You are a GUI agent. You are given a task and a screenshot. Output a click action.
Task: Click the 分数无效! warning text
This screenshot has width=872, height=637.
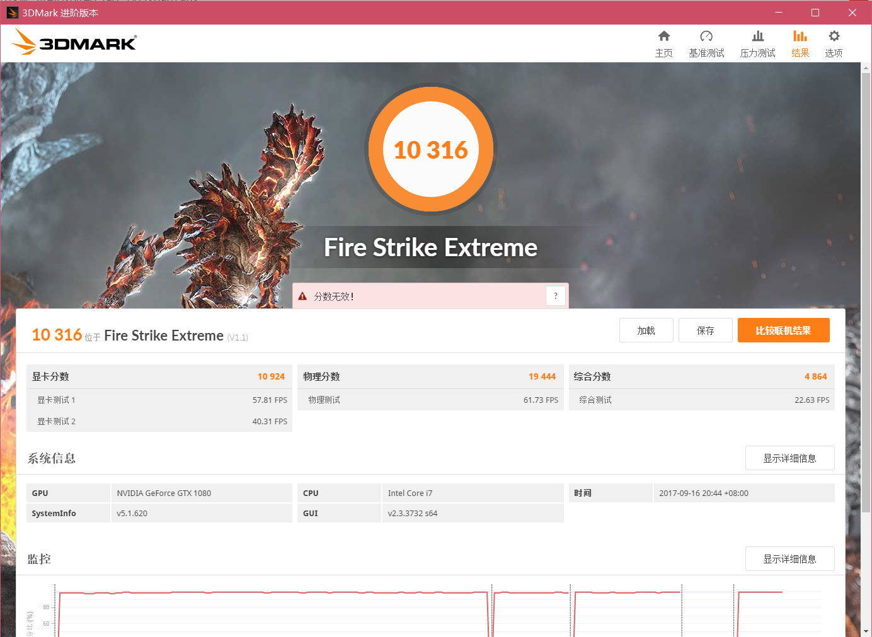[334, 296]
